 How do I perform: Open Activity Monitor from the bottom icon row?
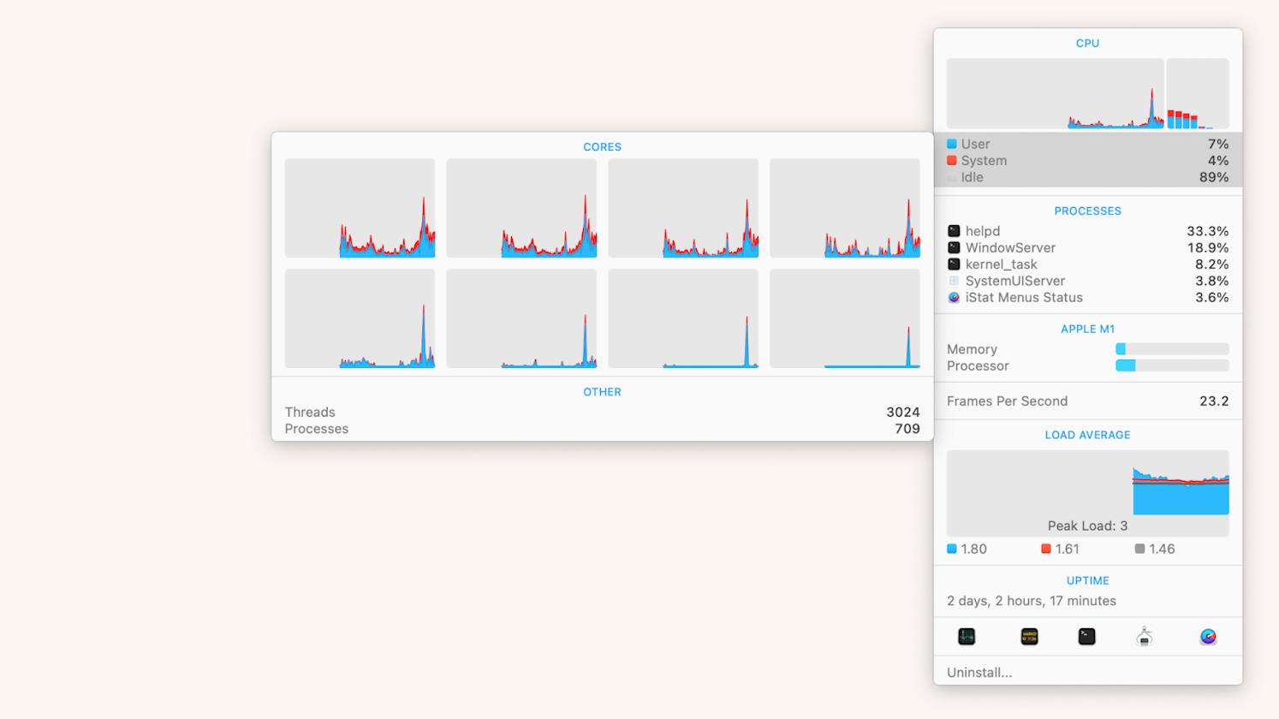tap(967, 636)
